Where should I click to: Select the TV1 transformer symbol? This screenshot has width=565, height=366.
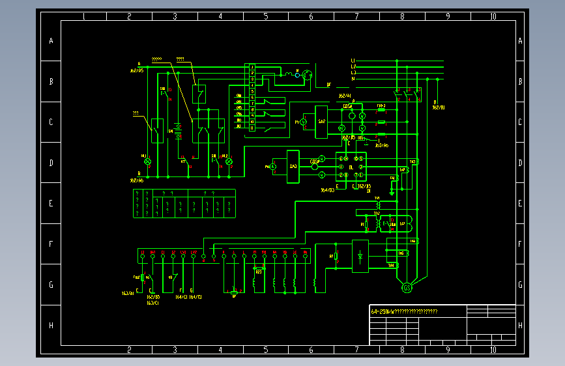(x=377, y=204)
